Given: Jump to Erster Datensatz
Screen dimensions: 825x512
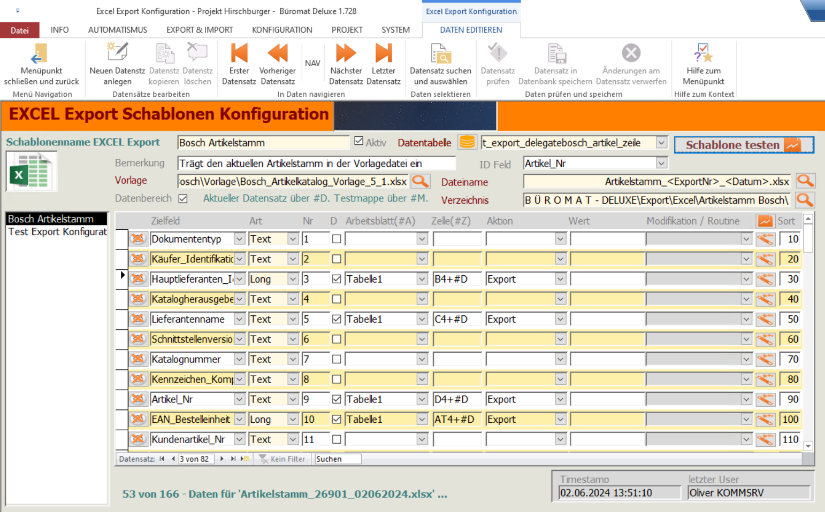Looking at the screenshot, I should coord(239,55).
